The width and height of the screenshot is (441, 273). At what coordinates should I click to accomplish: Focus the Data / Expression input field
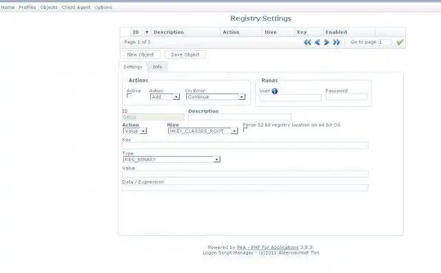pyautogui.click(x=245, y=188)
